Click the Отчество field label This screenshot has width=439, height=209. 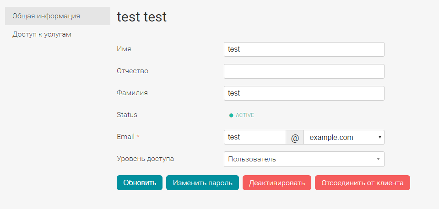point(133,71)
